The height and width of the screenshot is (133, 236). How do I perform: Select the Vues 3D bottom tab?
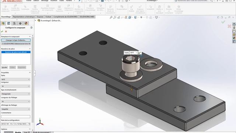(x=27, y=132)
